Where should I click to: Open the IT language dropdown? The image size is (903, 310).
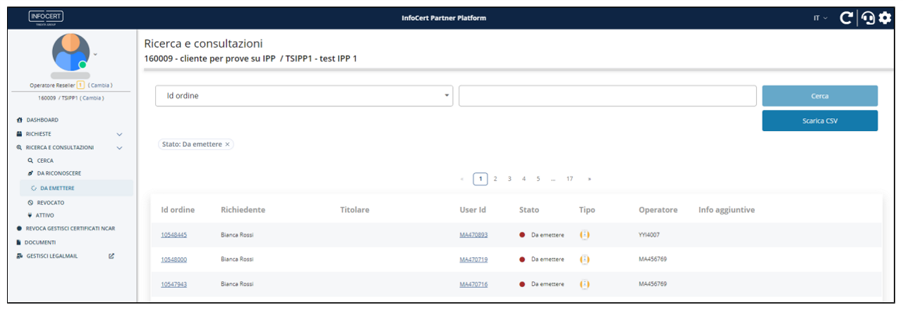(820, 18)
